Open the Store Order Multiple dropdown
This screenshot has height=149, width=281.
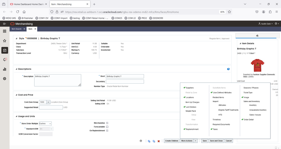pos(50,124)
